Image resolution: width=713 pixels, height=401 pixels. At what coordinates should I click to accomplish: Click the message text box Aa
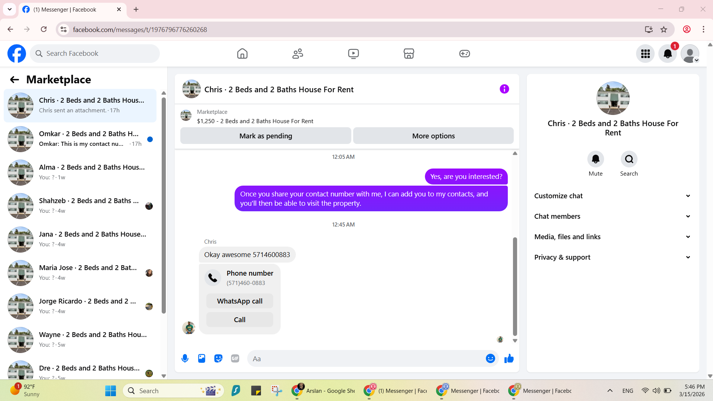click(366, 359)
